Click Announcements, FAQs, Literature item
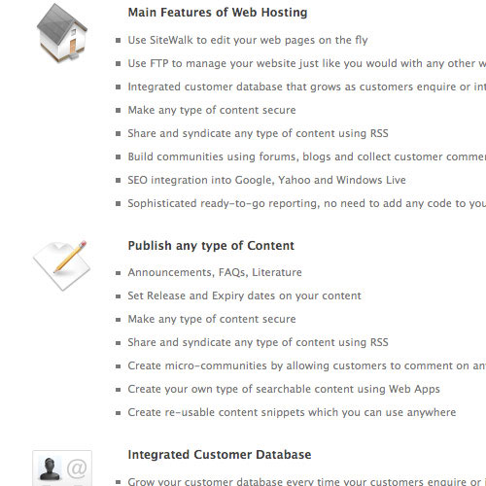The width and height of the screenshot is (486, 486). (215, 272)
